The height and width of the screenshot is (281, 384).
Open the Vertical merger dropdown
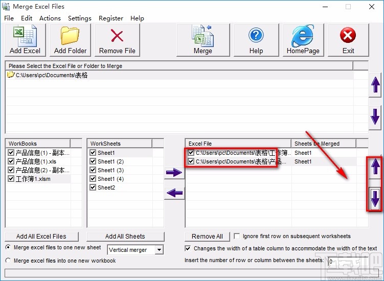pos(159,250)
